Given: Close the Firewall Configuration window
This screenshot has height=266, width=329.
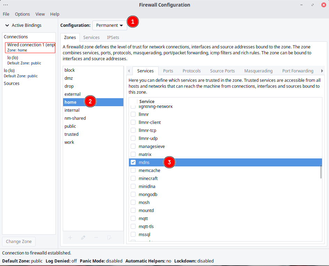Looking at the screenshot, I should 322,5.
